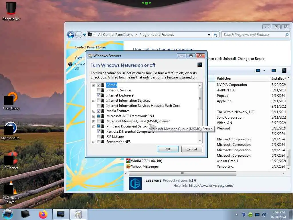293x220 pixels.
Task: Open recent pages dropdown near Back button
Action: click(x=84, y=35)
